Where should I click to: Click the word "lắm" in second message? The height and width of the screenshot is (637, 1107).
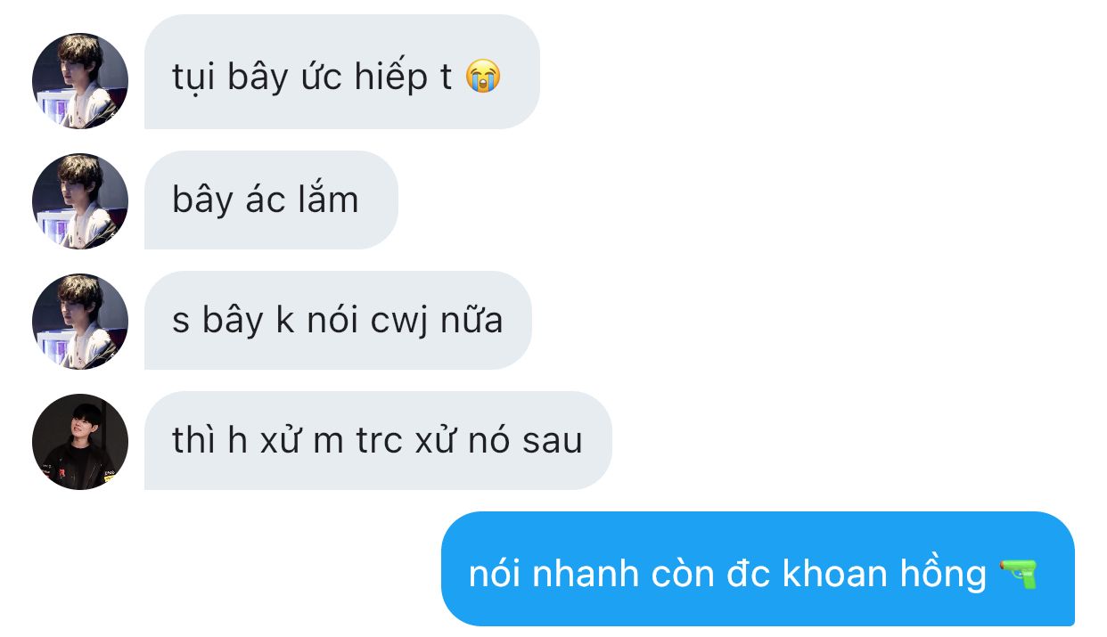[328, 199]
